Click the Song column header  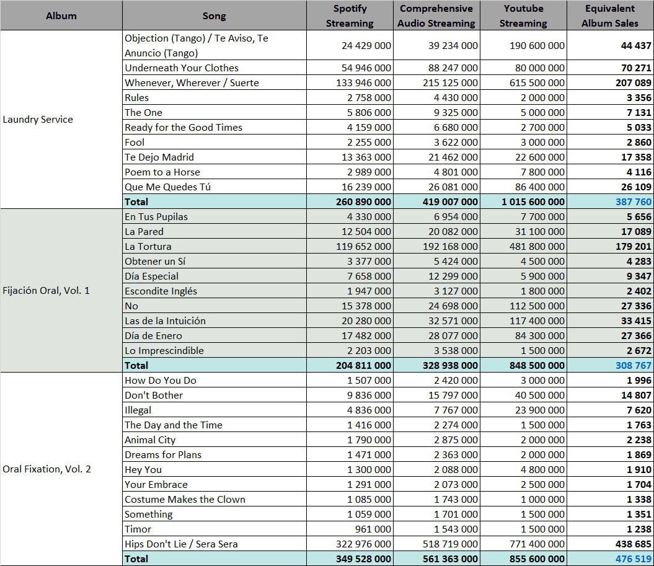(x=214, y=16)
